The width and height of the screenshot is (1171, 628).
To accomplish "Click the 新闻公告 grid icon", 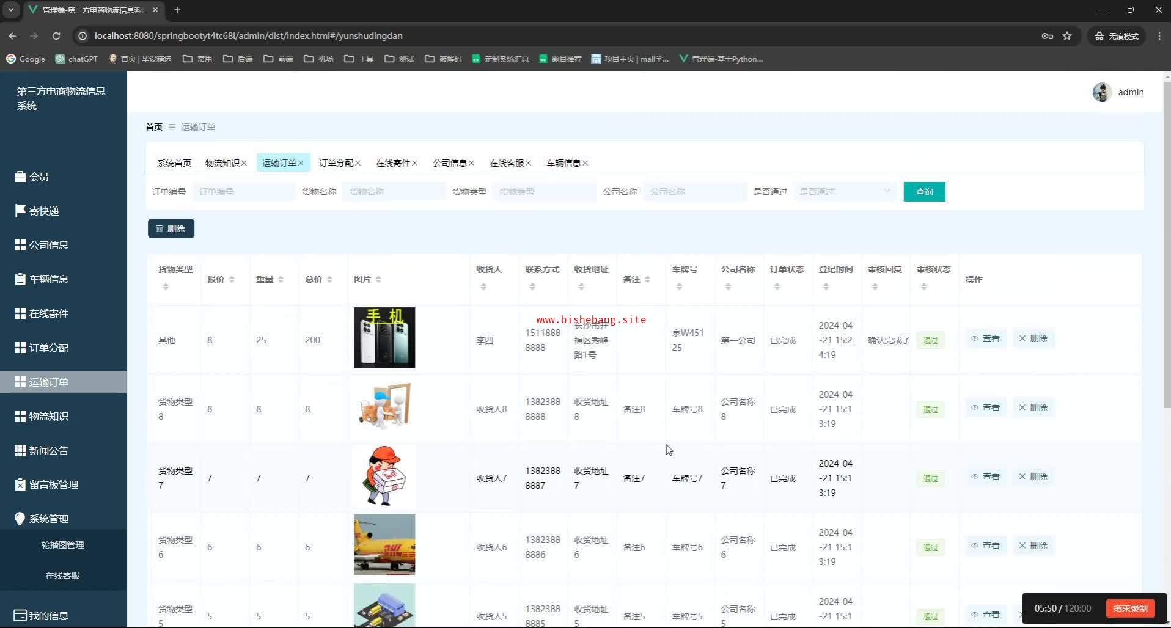I will click(x=20, y=450).
